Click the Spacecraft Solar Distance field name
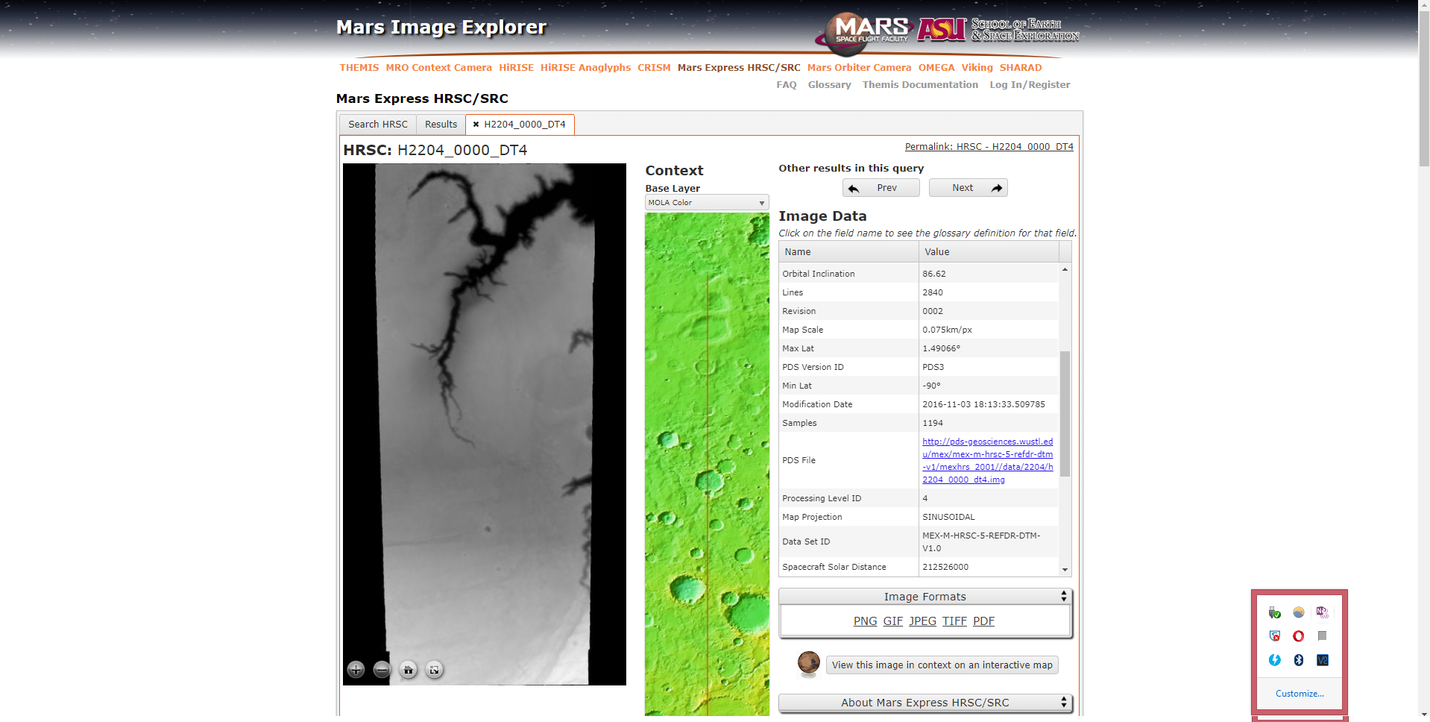Screen dimensions: 1430x722 [x=834, y=567]
